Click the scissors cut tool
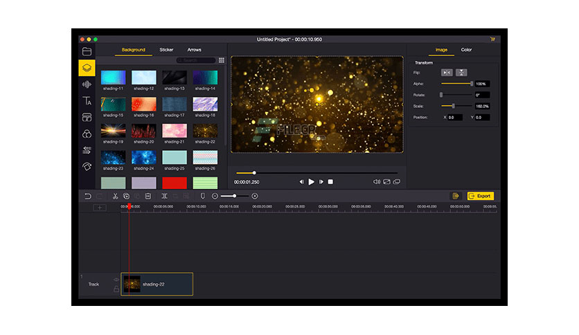Screen dimensions: 579x335 pyautogui.click(x=115, y=197)
